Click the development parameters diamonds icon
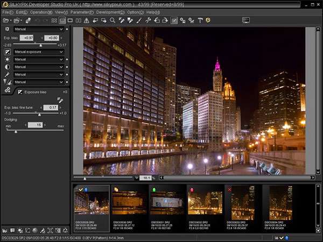 pyautogui.click(x=8, y=90)
